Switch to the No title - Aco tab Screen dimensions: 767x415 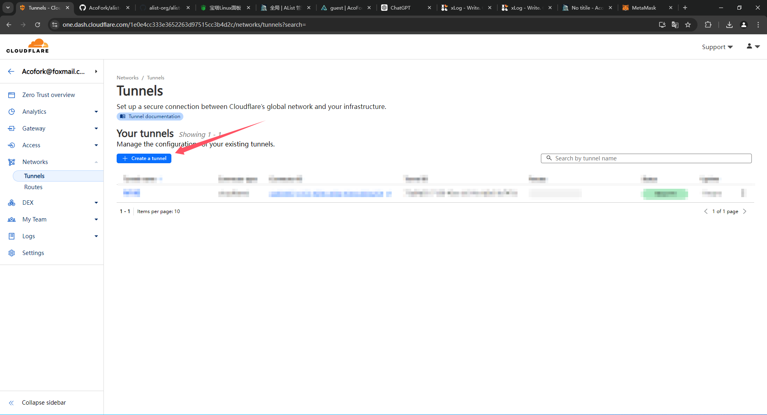coord(587,8)
